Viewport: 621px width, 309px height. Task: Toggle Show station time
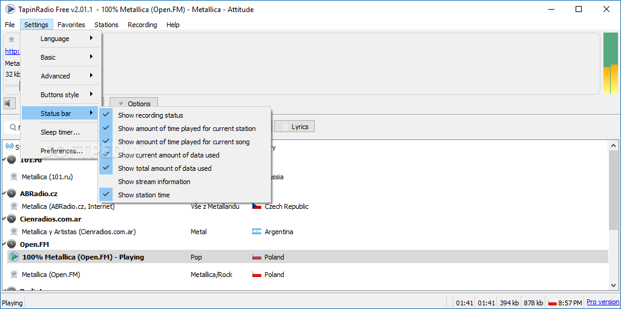pos(185,195)
